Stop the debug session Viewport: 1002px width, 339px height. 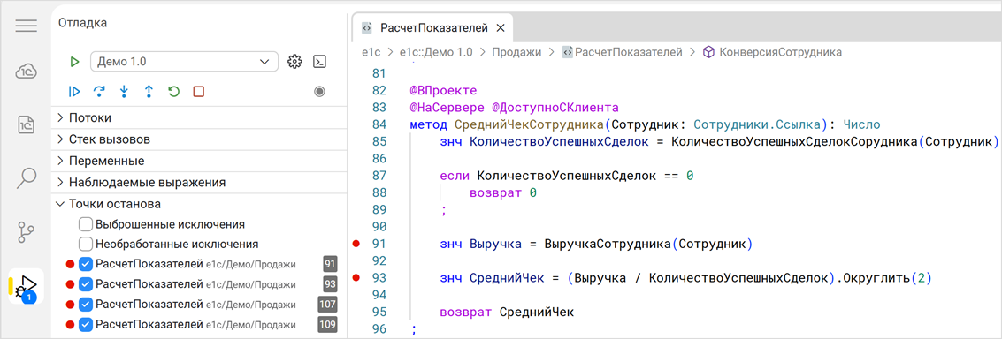(198, 91)
